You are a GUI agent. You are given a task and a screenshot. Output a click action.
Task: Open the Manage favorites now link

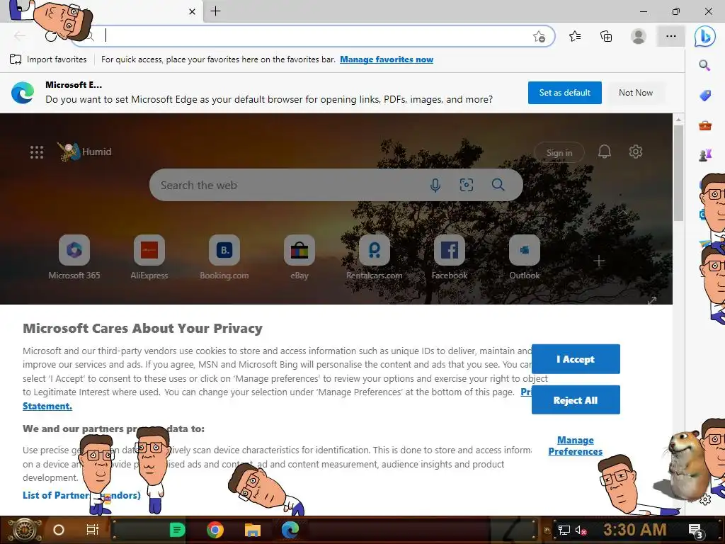point(387,59)
